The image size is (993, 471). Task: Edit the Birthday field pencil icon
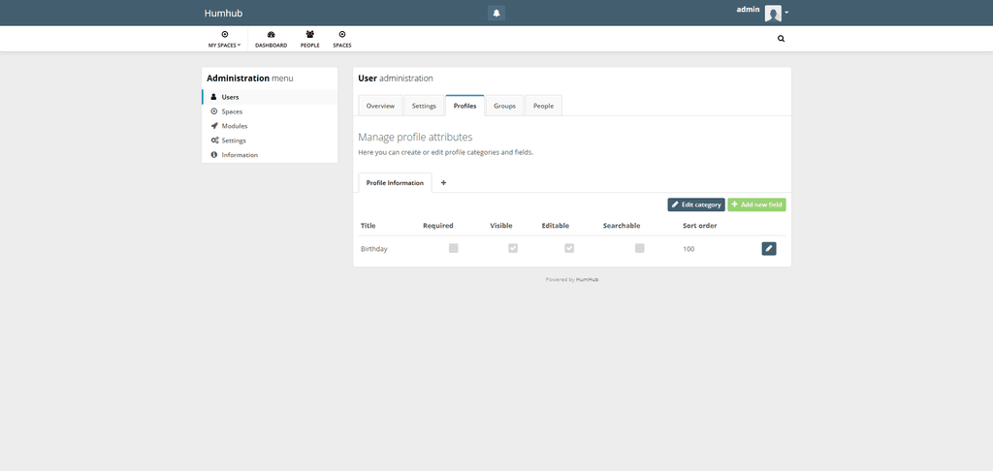[769, 249]
